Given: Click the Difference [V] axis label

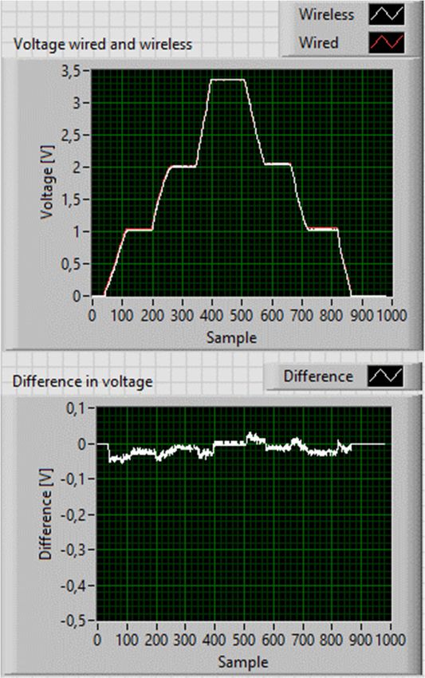Looking at the screenshot, I should [x=45, y=514].
